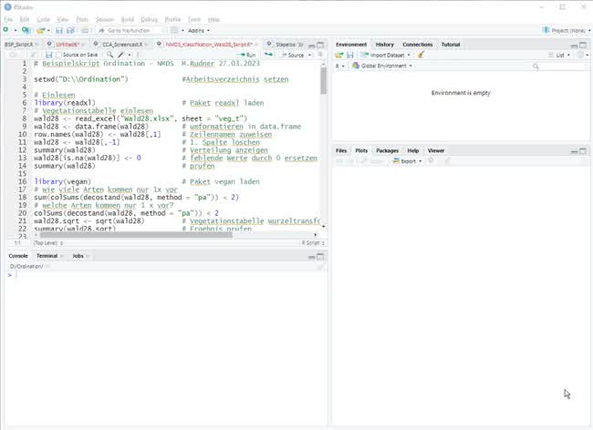Refresh the Environment pane list
Image resolution: width=593 pixels, height=430 pixels.
pyautogui.click(x=580, y=56)
